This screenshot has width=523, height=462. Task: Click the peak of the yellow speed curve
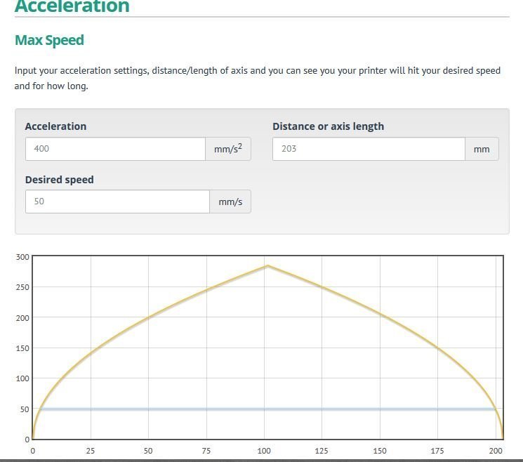[267, 266]
